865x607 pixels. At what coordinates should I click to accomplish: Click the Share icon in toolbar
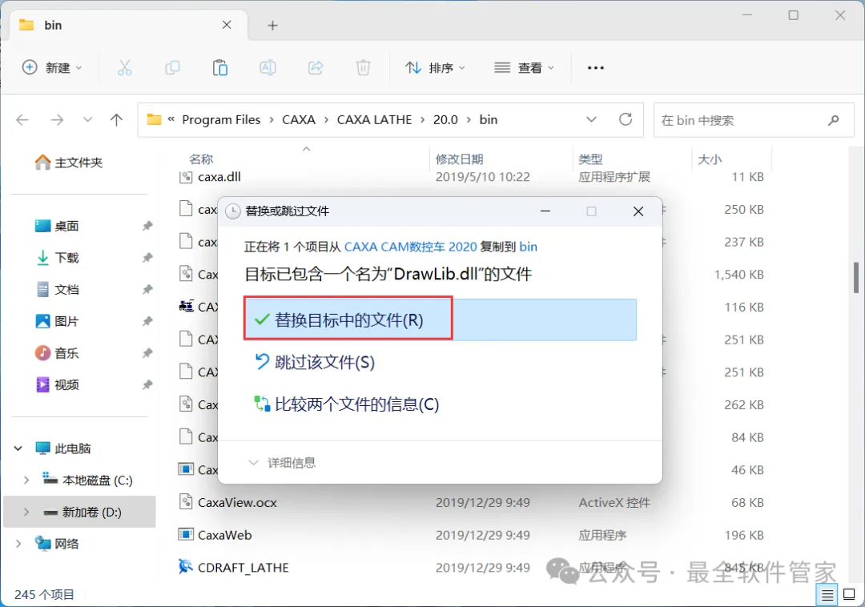coord(316,68)
